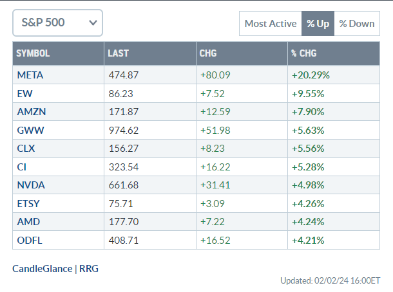This screenshot has width=393, height=292.
Task: Open the CI stock symbol
Action: click(x=22, y=167)
